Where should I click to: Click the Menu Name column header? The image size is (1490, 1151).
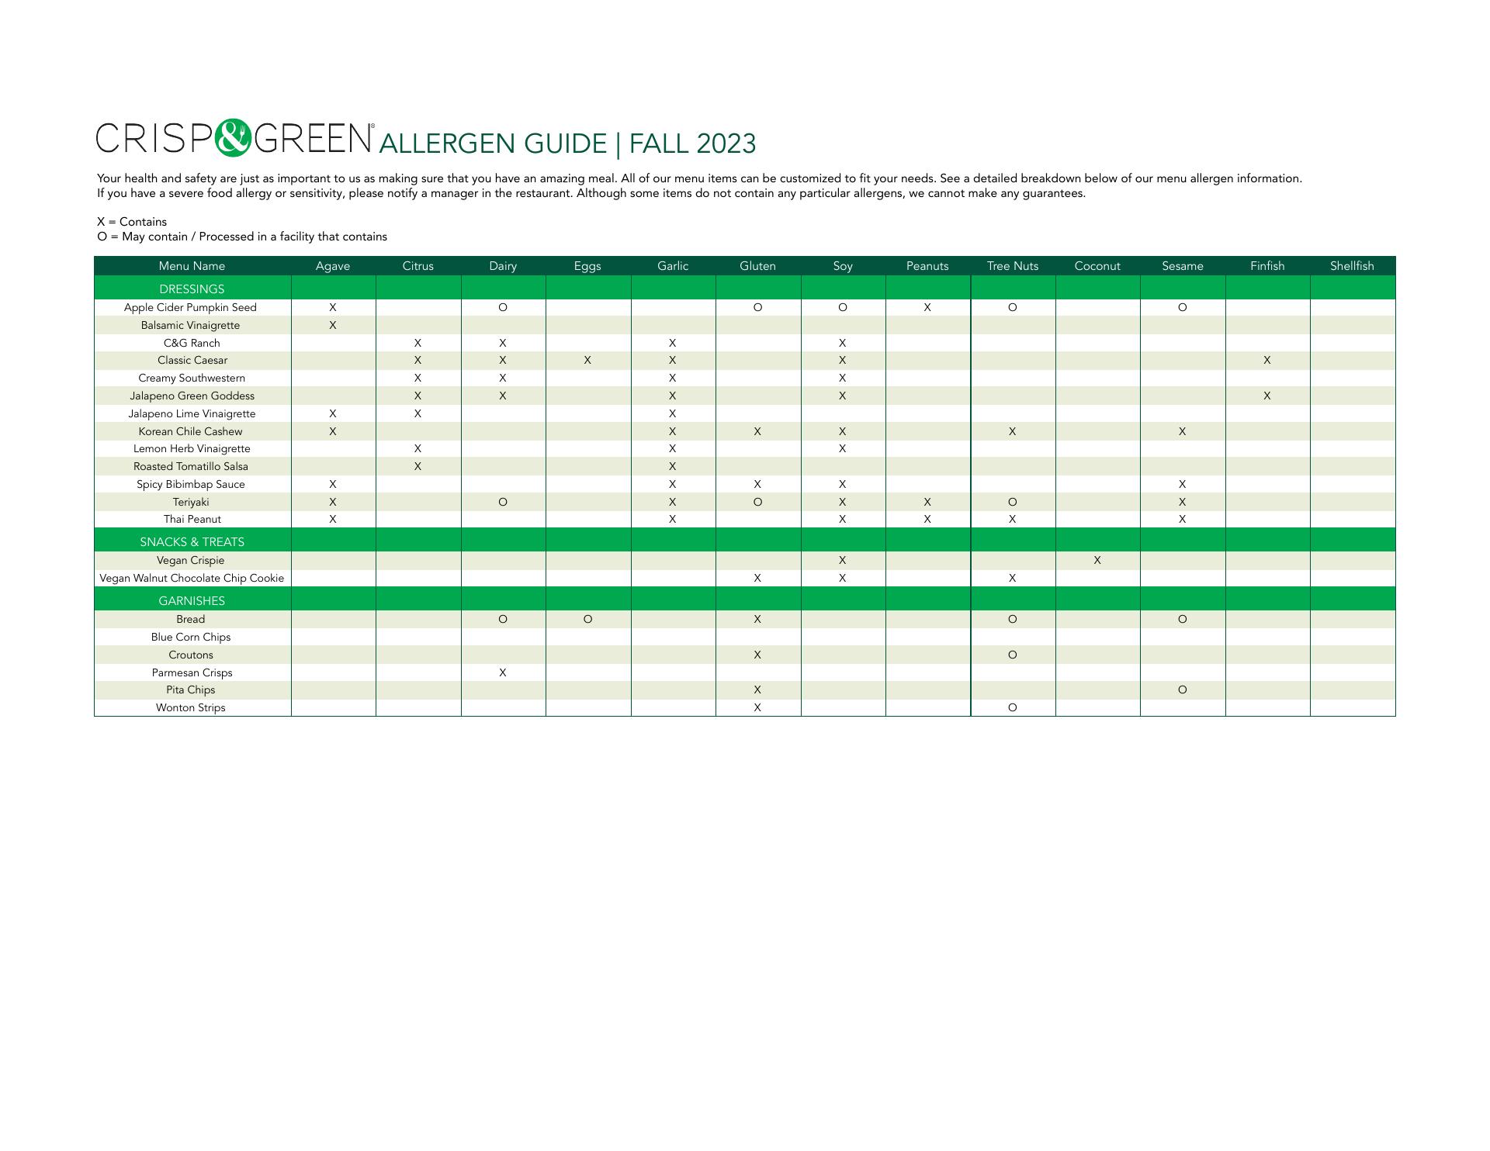click(192, 266)
